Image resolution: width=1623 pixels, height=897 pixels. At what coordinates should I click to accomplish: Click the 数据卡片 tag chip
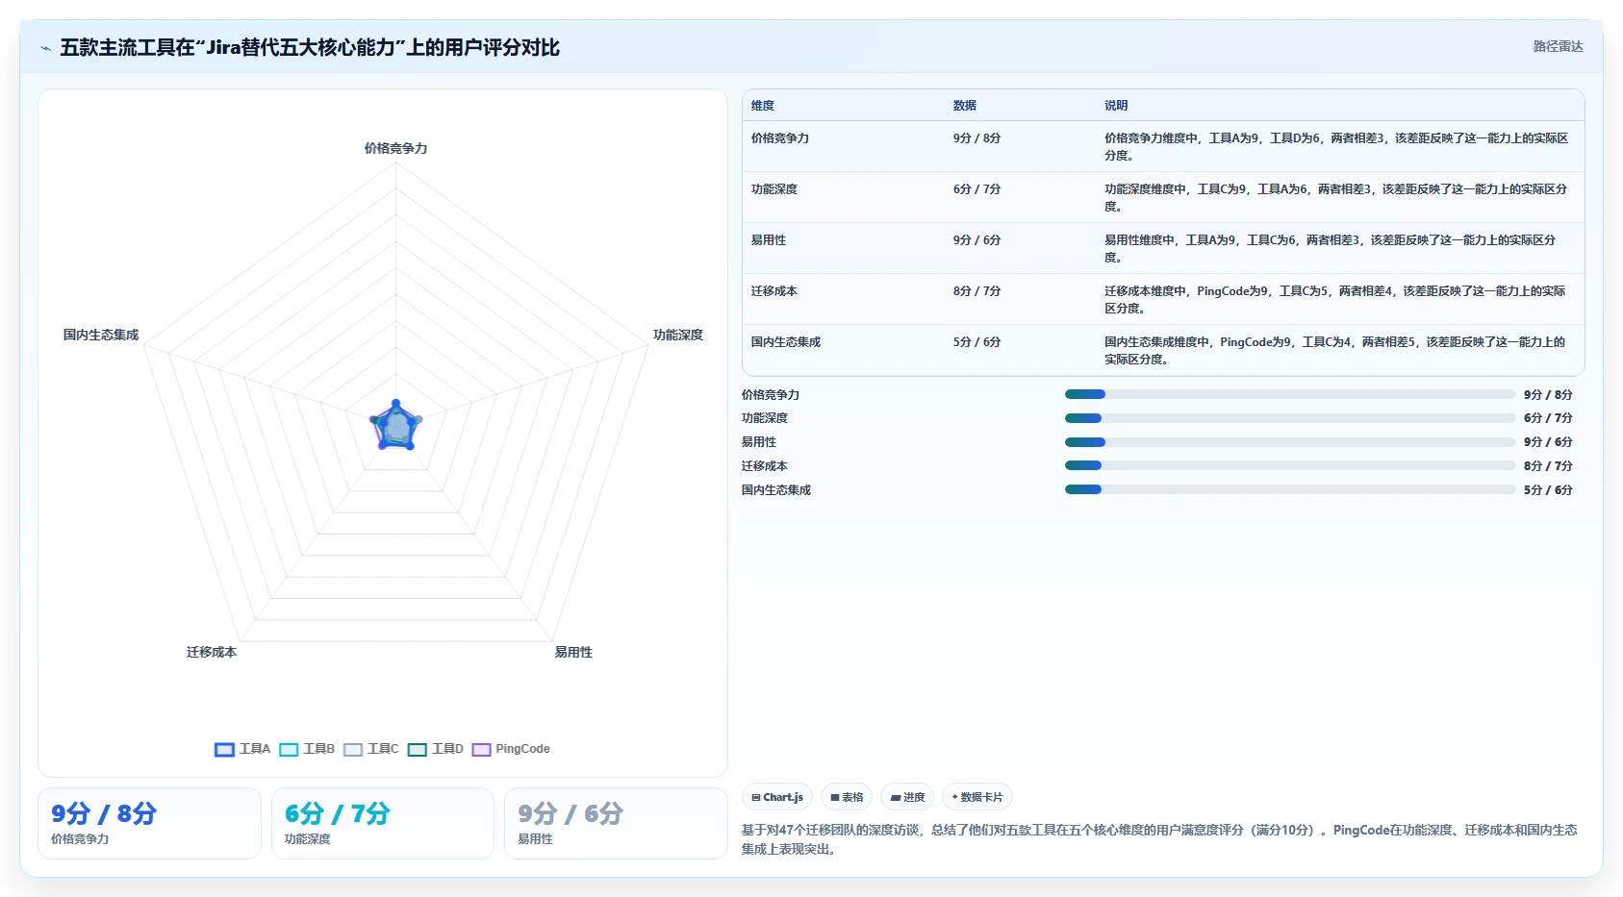click(x=977, y=797)
